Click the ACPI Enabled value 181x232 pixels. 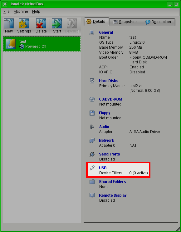(137, 67)
